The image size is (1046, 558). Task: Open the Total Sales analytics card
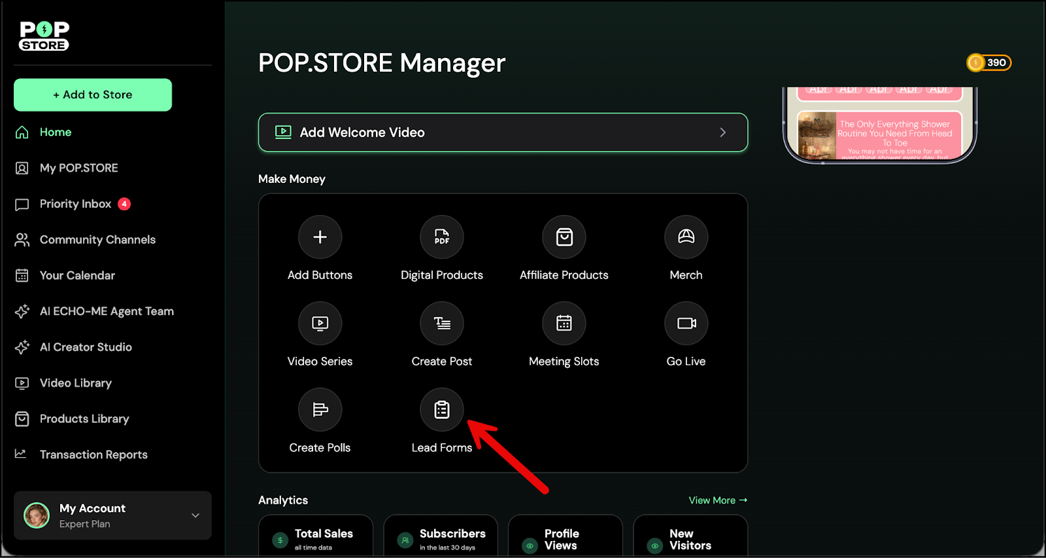[x=316, y=537]
